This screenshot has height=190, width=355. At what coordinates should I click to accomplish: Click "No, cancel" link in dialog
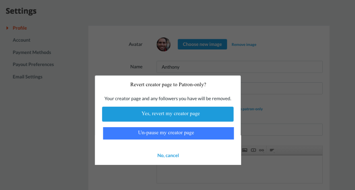(x=168, y=155)
